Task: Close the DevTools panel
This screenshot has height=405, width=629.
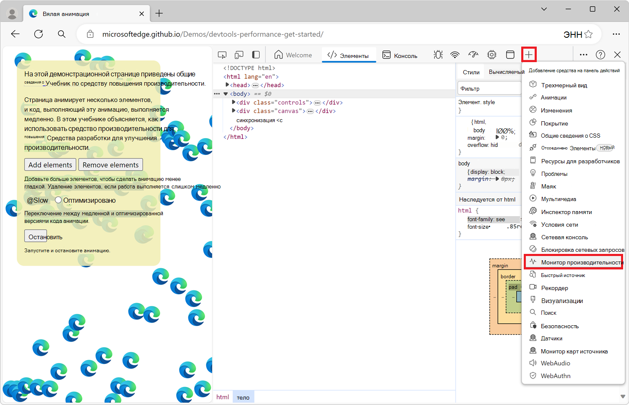Action: click(617, 55)
